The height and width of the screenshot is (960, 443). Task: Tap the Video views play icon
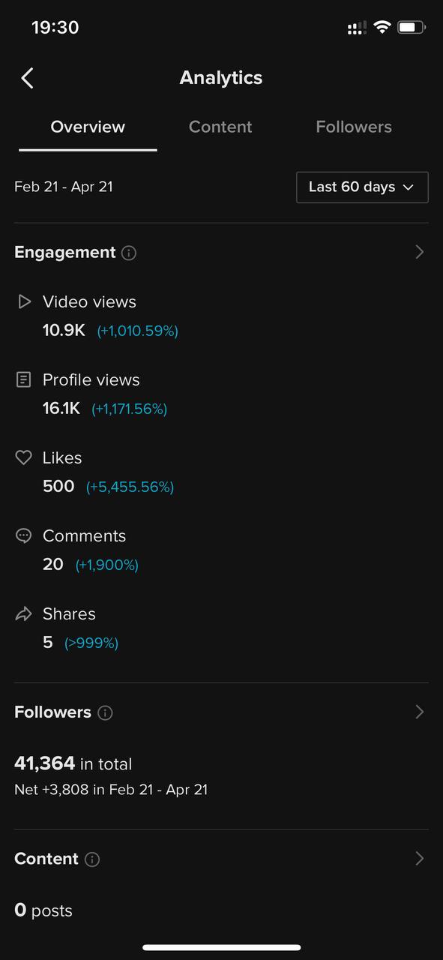pos(25,301)
